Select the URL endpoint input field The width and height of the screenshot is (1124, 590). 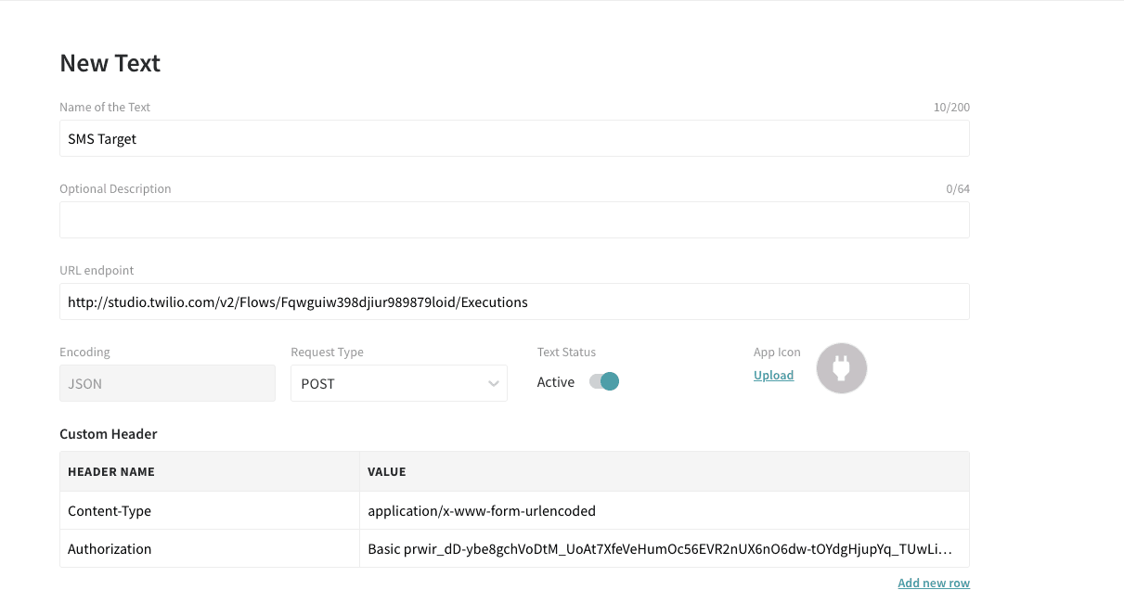click(x=514, y=302)
